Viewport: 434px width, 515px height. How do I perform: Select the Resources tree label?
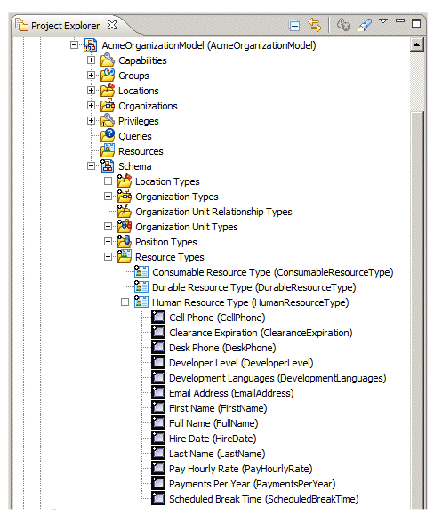141,151
